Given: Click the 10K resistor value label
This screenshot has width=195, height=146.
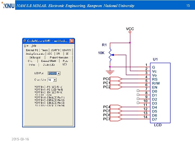Looking at the screenshot, I should point(101,53).
